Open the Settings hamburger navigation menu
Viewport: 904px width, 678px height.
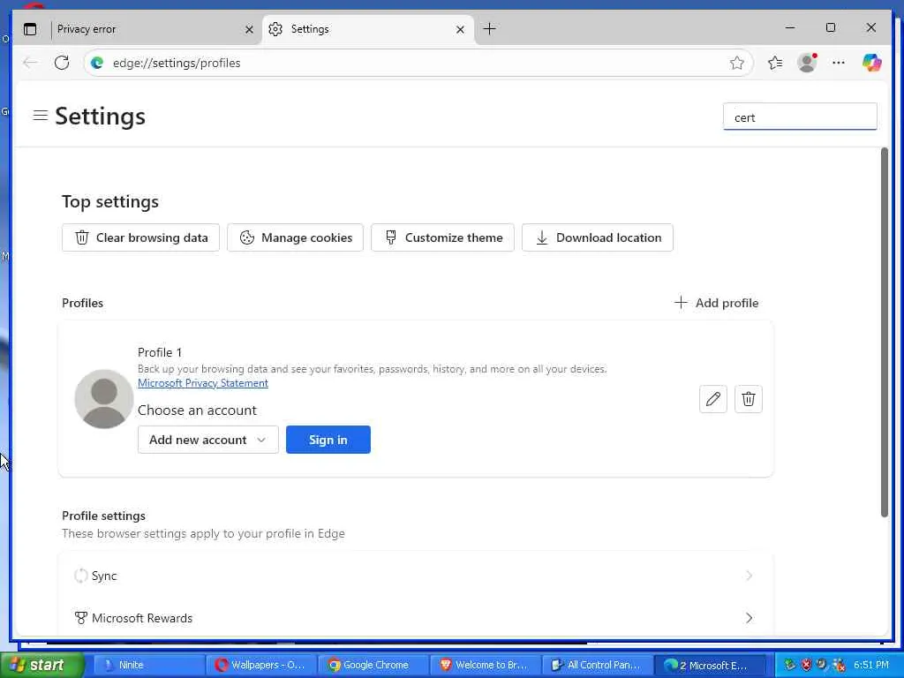pos(41,116)
